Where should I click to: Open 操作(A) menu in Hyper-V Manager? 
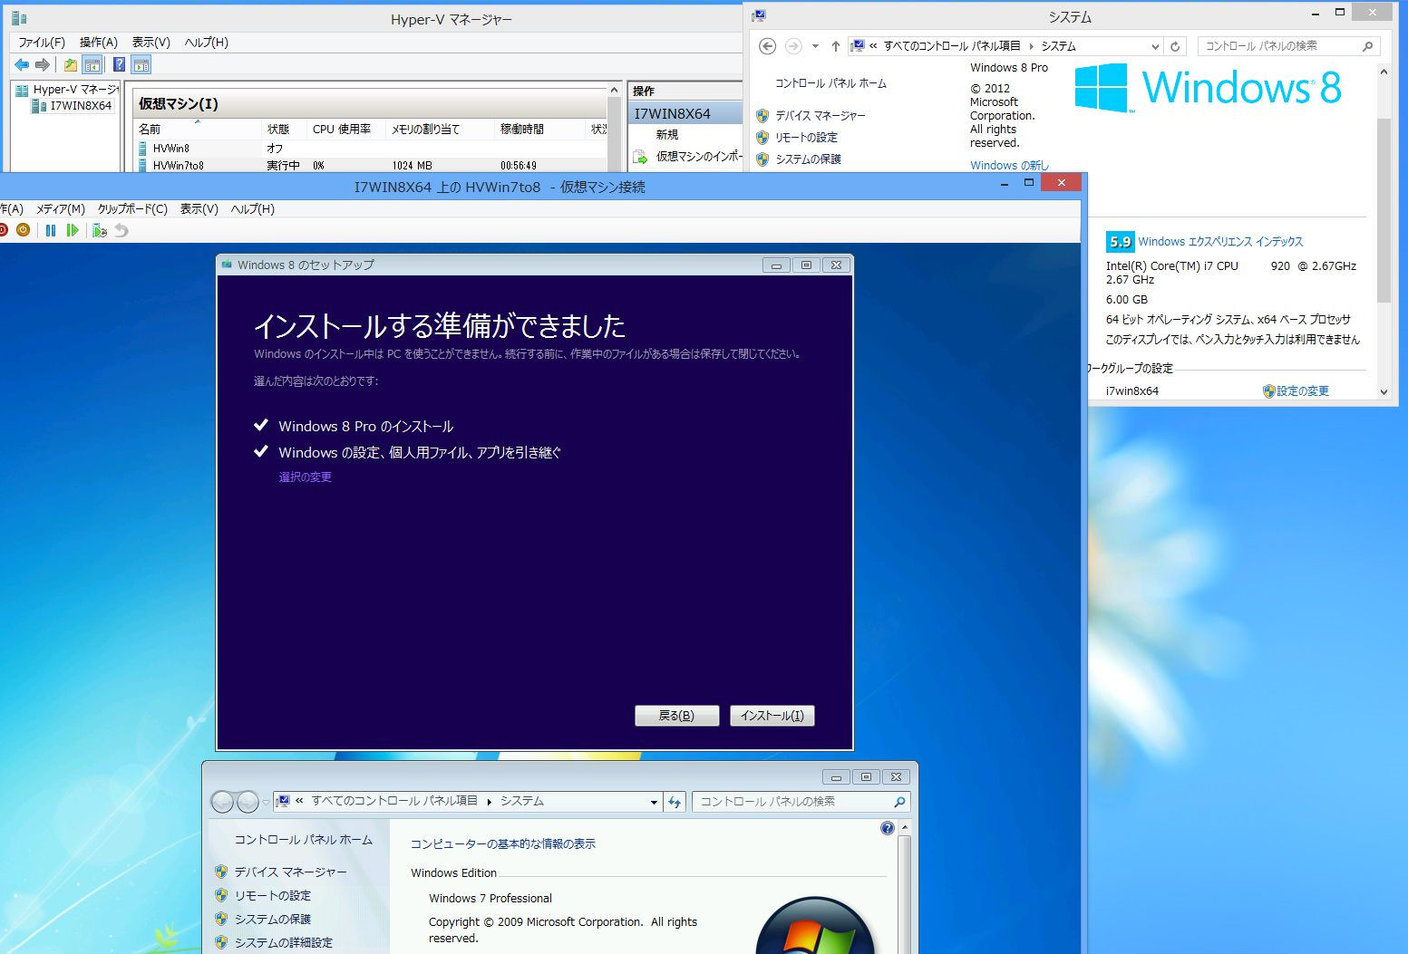pos(99,43)
